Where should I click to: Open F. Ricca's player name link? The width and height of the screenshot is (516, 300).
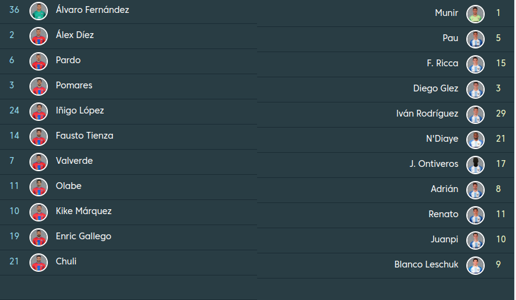pos(442,63)
